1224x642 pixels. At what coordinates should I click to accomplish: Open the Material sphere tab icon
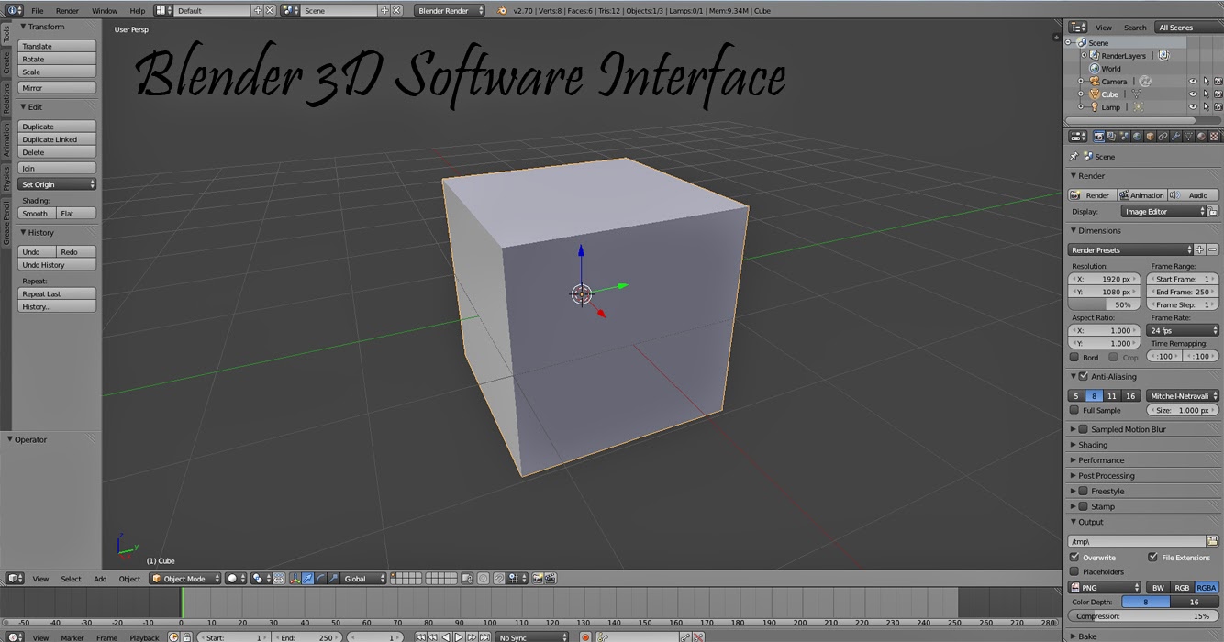point(1201,137)
